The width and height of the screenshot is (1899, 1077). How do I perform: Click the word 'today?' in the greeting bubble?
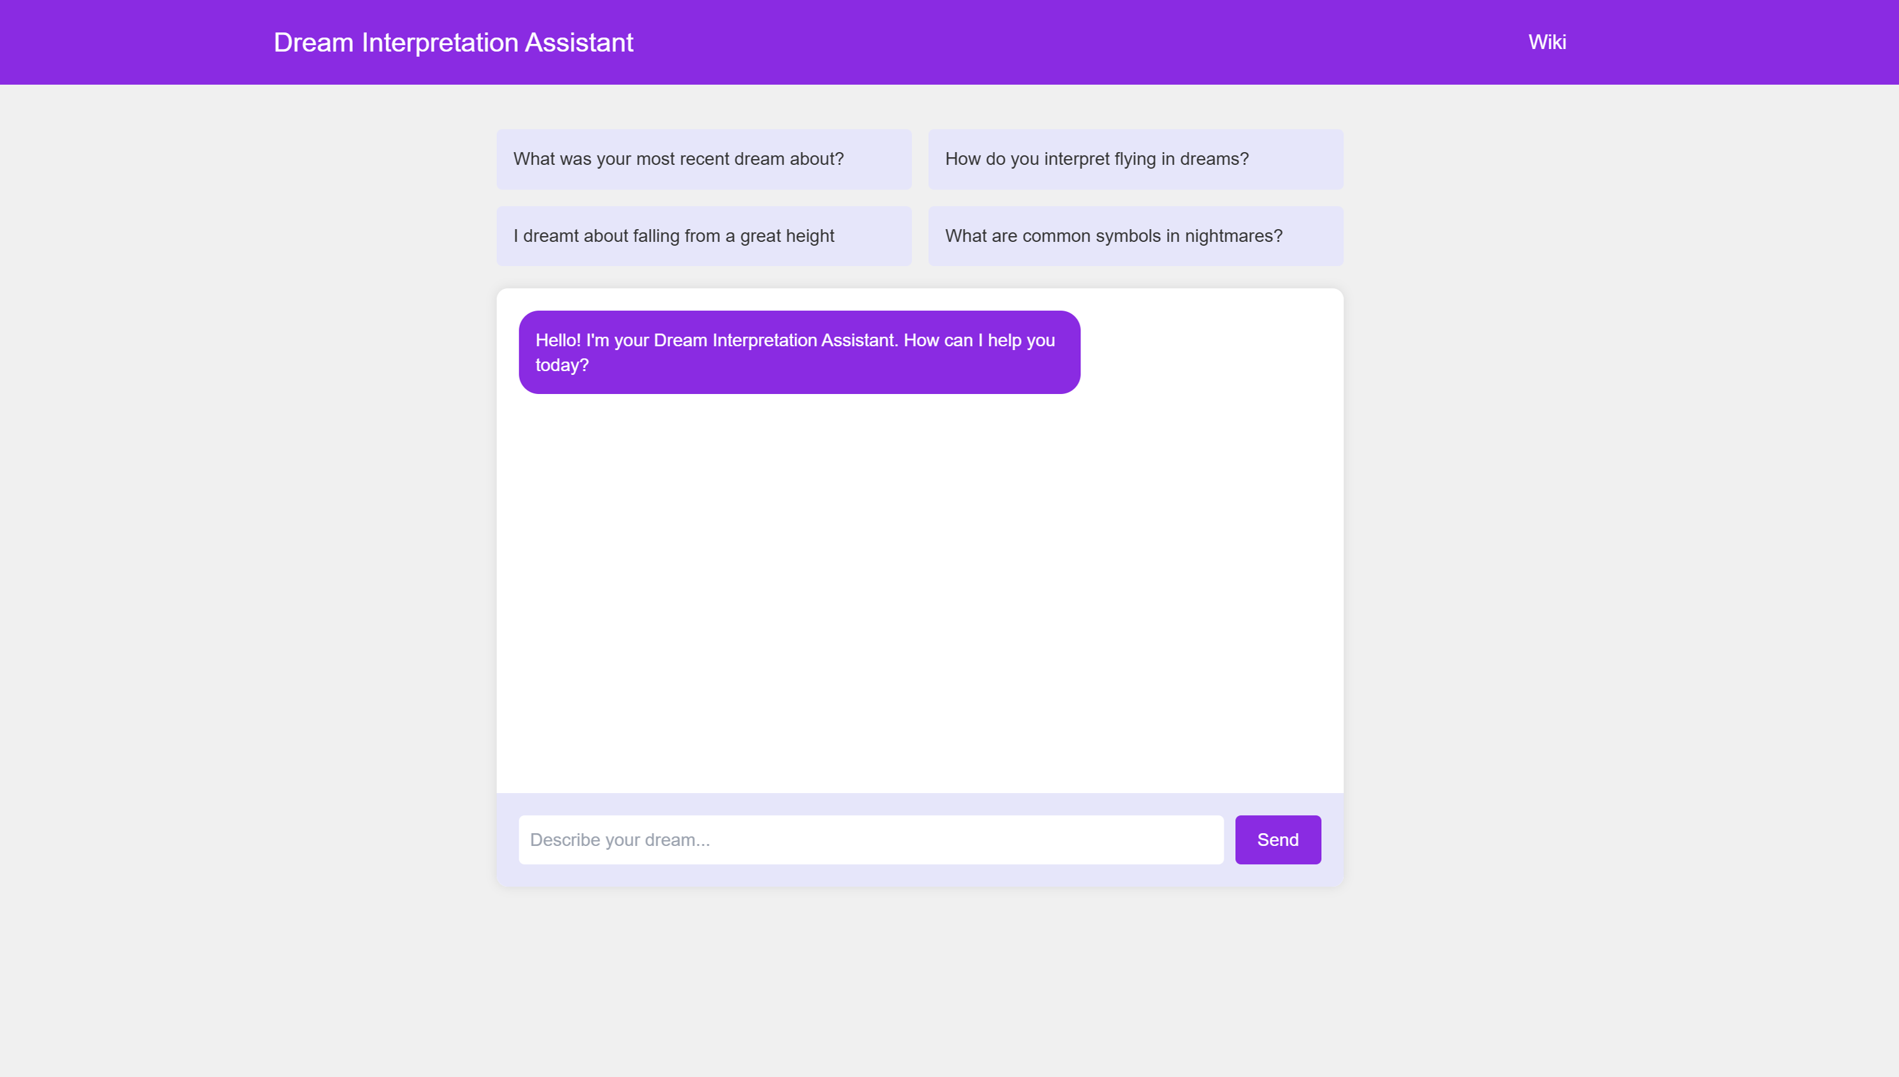pyautogui.click(x=562, y=365)
